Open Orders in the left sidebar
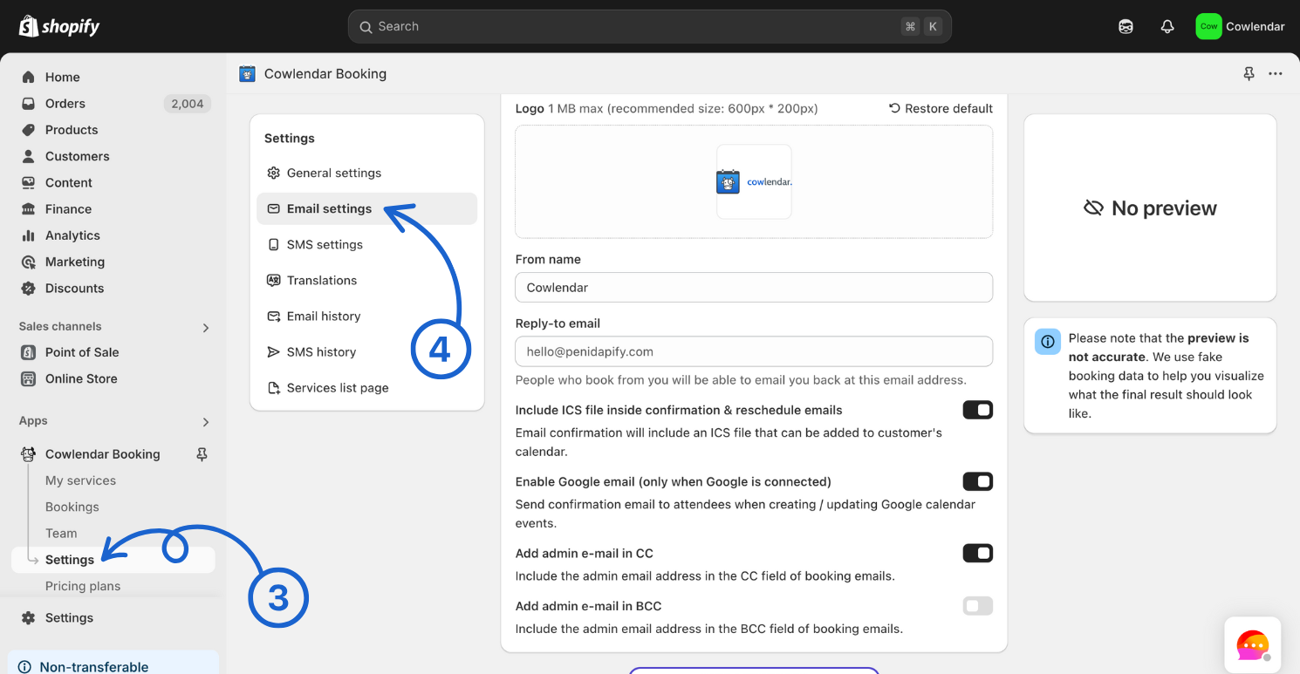The width and height of the screenshot is (1300, 674). (x=65, y=104)
